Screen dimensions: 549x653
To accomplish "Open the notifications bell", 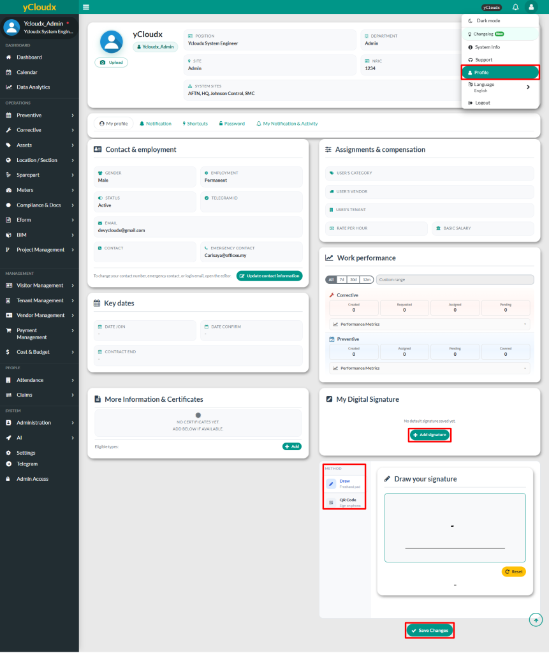I will click(x=515, y=7).
